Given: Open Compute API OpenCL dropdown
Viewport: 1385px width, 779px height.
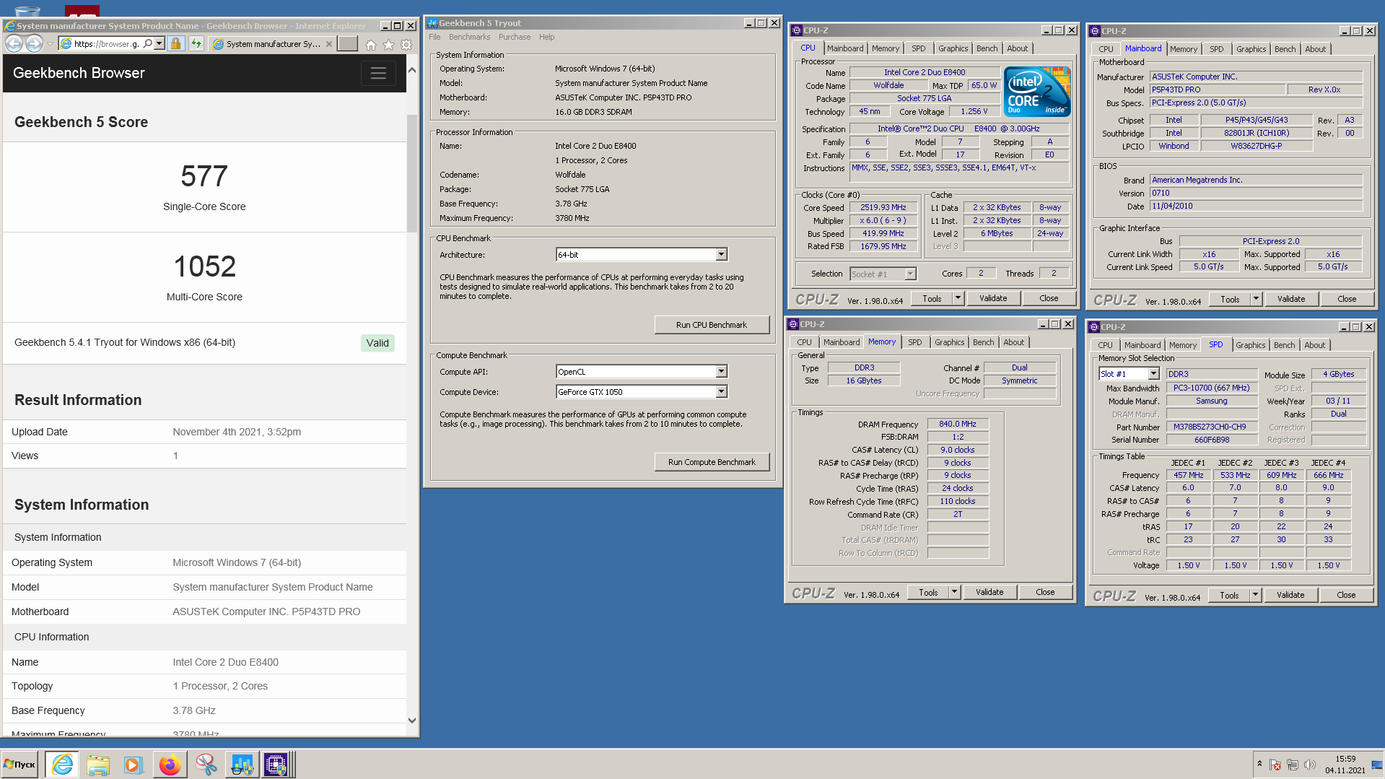Looking at the screenshot, I should coord(721,372).
